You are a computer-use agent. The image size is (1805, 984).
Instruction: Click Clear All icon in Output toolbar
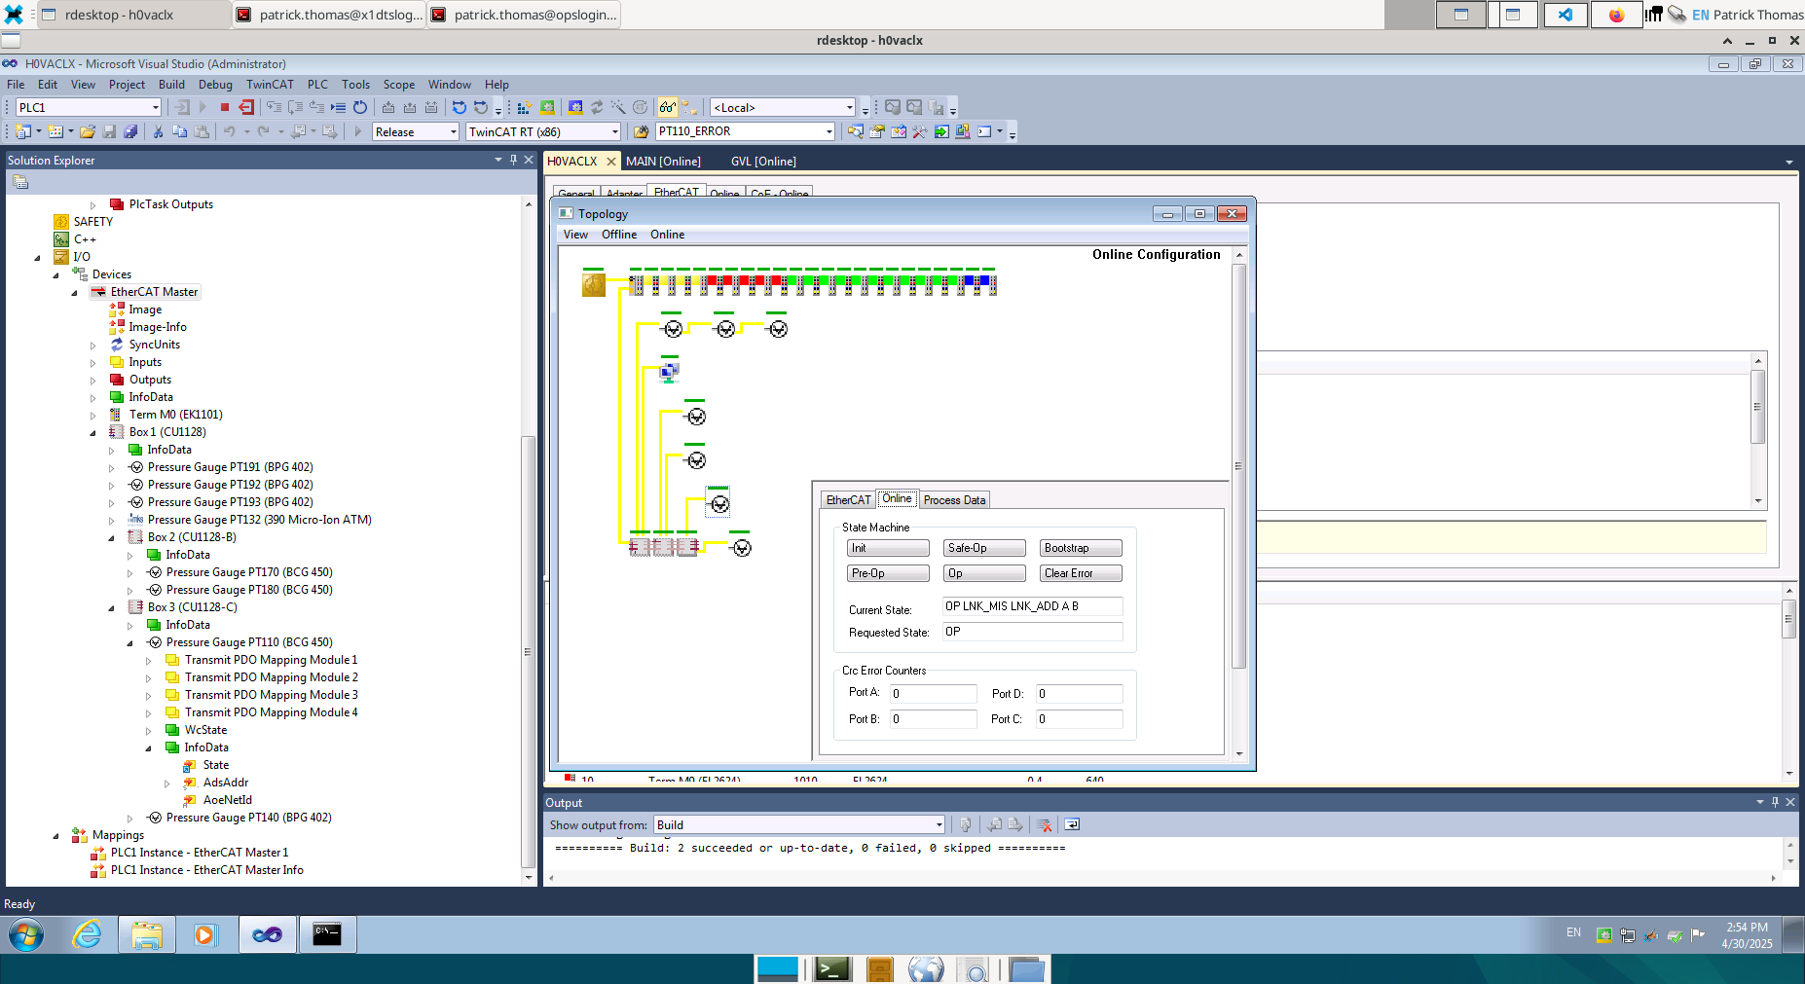pos(1045,824)
